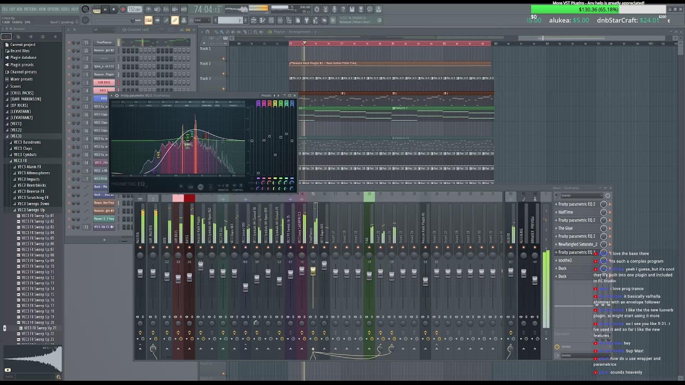The width and height of the screenshot is (685, 385).
Task: Click the metronome icon in the toolbar
Action: point(148,10)
